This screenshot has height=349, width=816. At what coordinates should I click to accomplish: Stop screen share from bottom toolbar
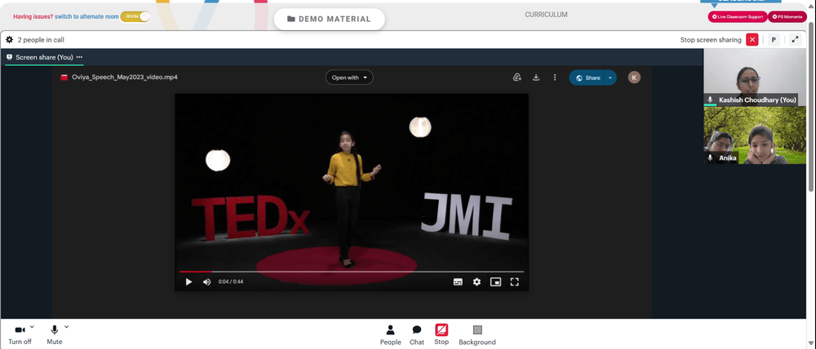[441, 334]
